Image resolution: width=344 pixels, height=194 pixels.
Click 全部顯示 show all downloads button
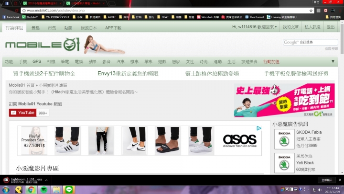(327, 180)
